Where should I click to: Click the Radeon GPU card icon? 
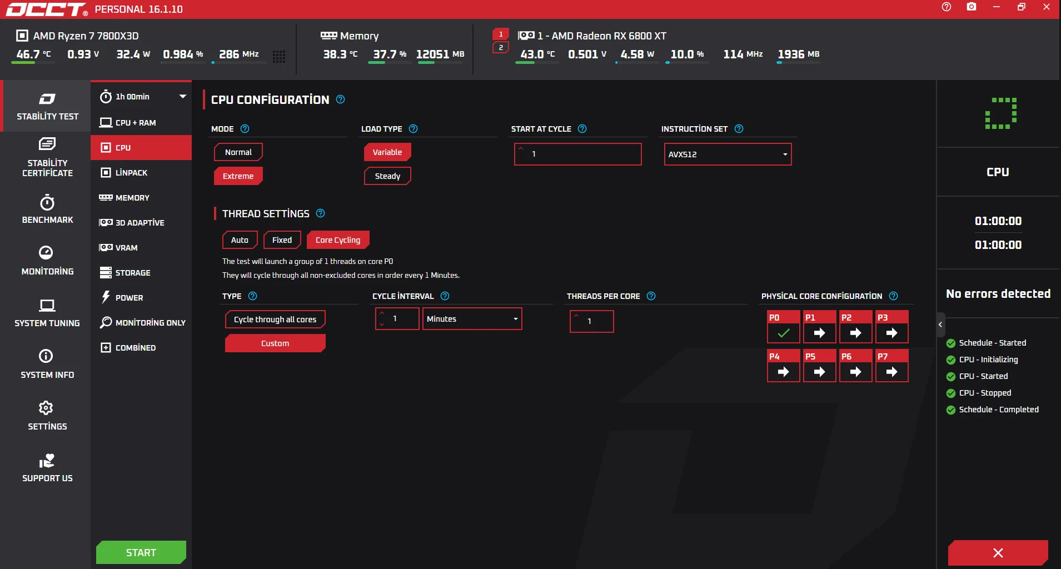[526, 36]
